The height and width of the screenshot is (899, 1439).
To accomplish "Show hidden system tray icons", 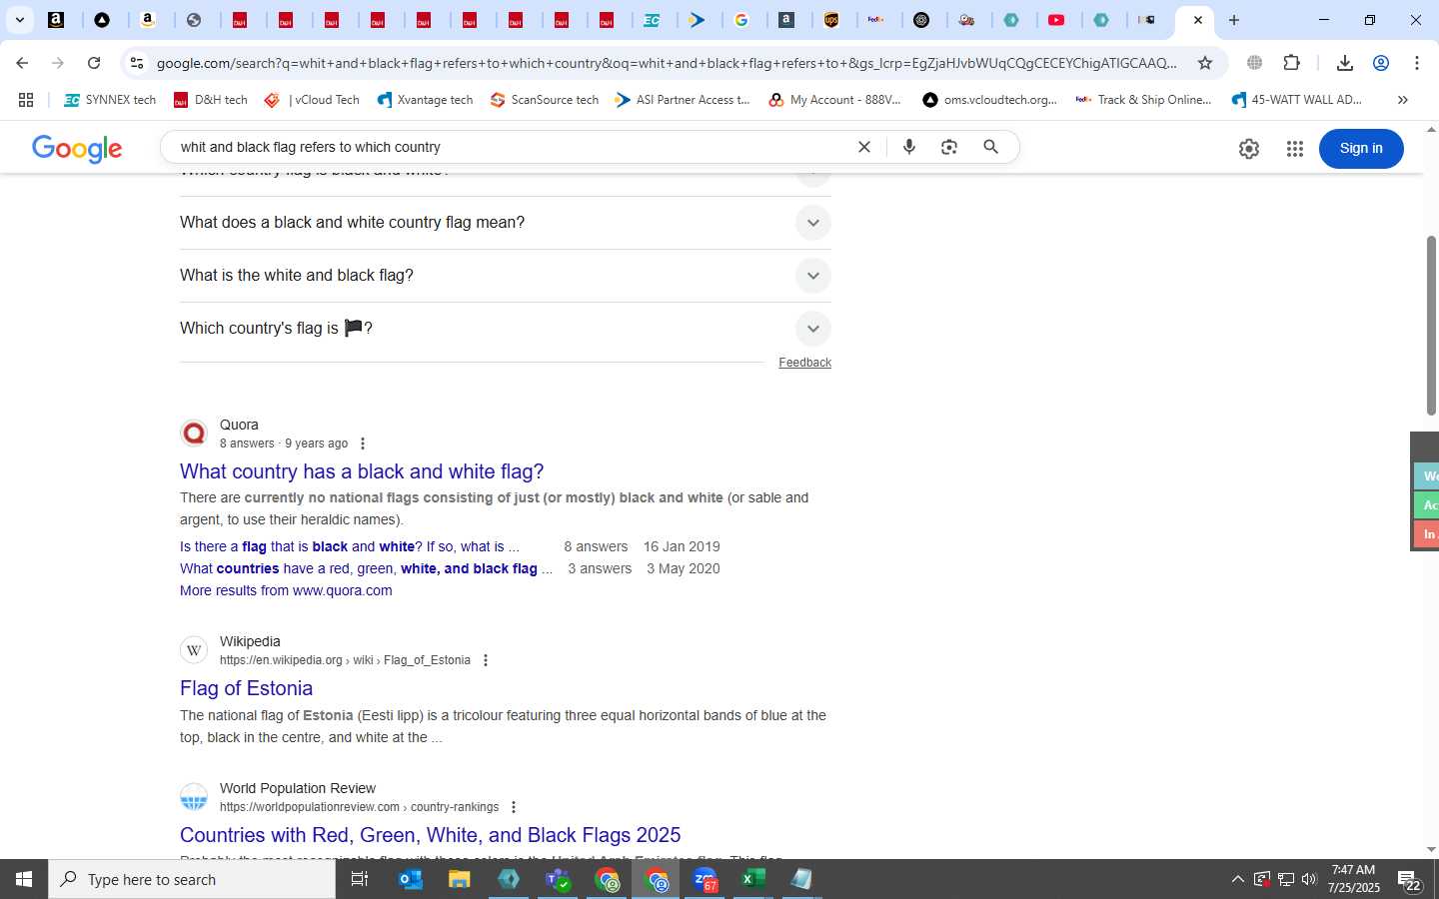I will coord(1237,879).
